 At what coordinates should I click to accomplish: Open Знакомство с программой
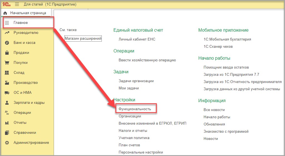226,131
